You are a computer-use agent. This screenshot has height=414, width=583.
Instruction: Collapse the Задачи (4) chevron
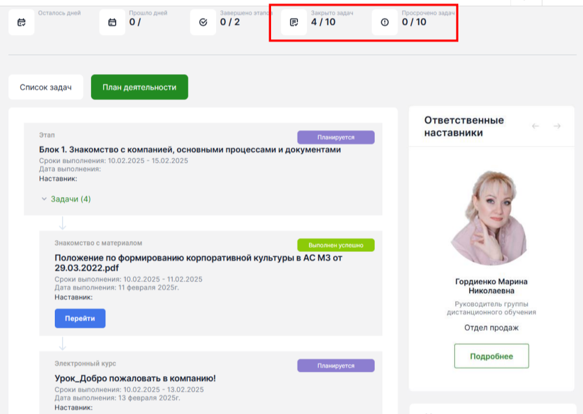pos(44,199)
